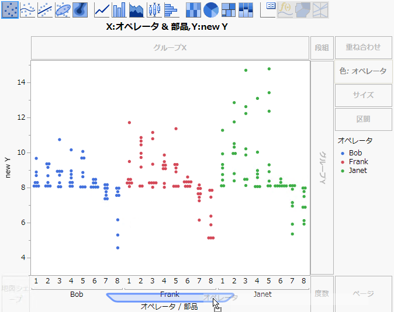Screen dimensions: 394x312
Task: Select the Line of Fit icon
Action: pos(45,10)
